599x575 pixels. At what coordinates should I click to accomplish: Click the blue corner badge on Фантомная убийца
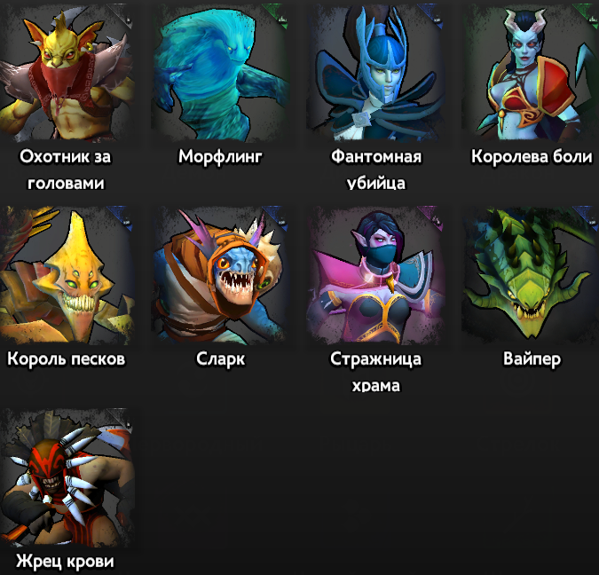tap(433, 15)
